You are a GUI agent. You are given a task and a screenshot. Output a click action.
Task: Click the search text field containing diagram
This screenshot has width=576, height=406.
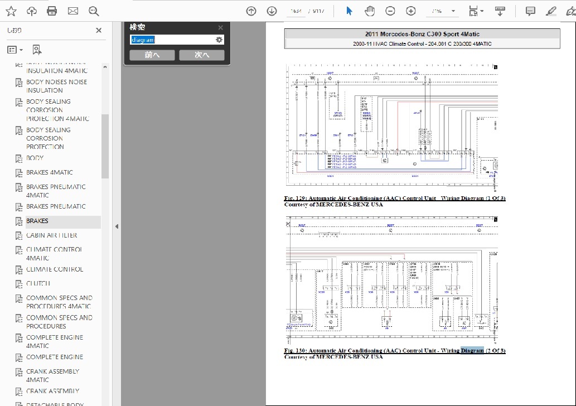pyautogui.click(x=172, y=40)
